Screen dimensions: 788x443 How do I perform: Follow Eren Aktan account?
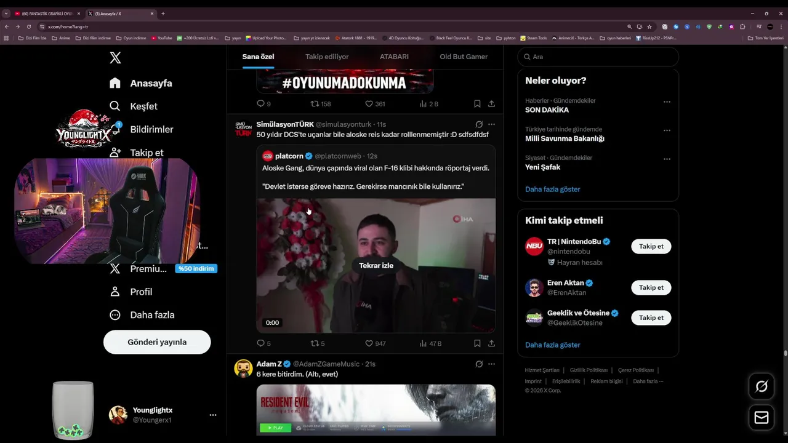(x=651, y=287)
